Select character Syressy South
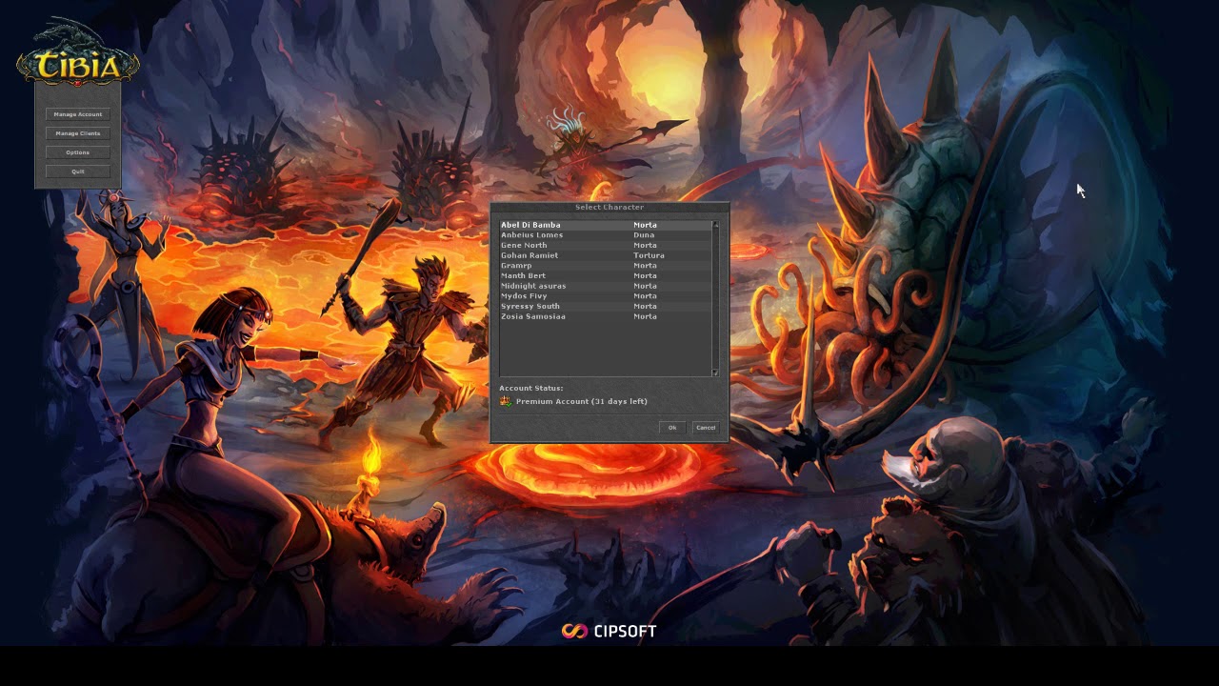The height and width of the screenshot is (686, 1219). click(606, 307)
